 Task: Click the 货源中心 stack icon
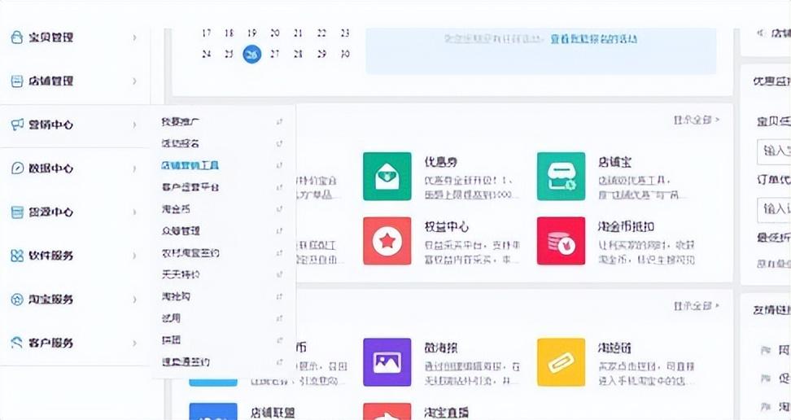[17, 212]
